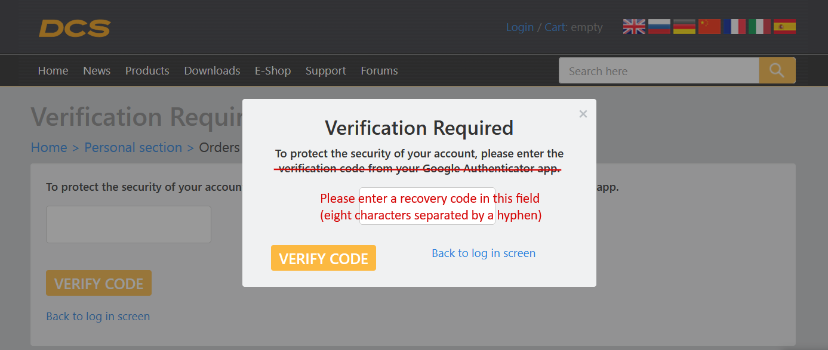Follow the dialog's Back to log in screen link
828x350 pixels.
click(484, 253)
